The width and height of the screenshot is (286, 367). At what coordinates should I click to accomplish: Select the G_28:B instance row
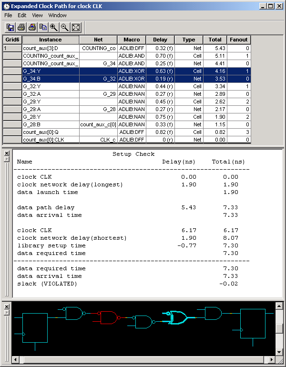click(x=127, y=124)
